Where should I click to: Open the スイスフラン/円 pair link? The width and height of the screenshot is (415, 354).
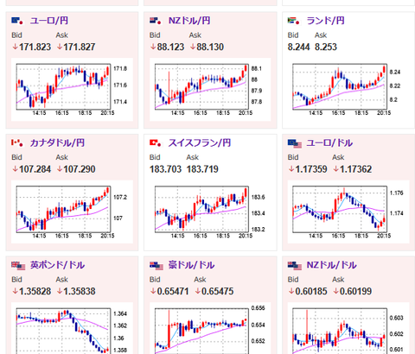pos(200,142)
